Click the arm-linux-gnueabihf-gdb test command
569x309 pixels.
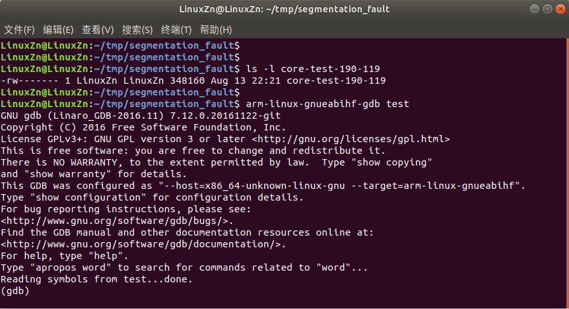tap(327, 104)
